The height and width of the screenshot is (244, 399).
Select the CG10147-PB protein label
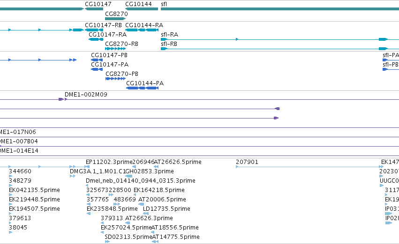pos(109,55)
